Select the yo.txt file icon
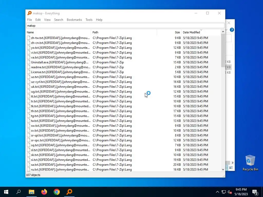This screenshot has height=197, width=263. 29,47
